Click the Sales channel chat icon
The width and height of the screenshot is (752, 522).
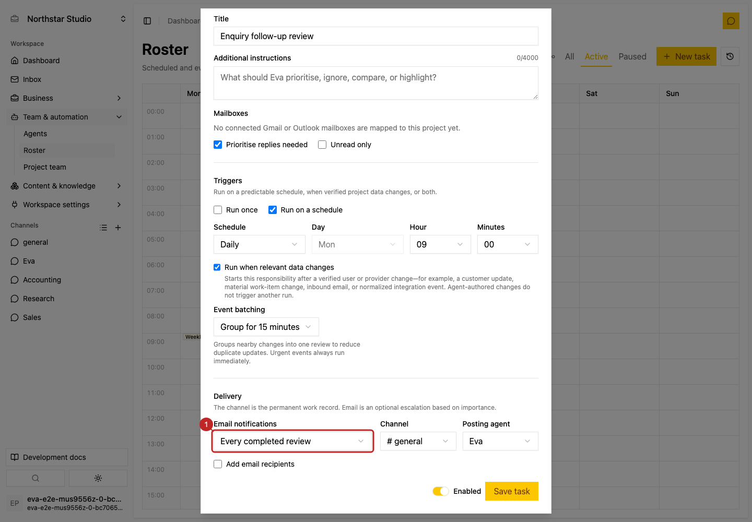click(15, 317)
